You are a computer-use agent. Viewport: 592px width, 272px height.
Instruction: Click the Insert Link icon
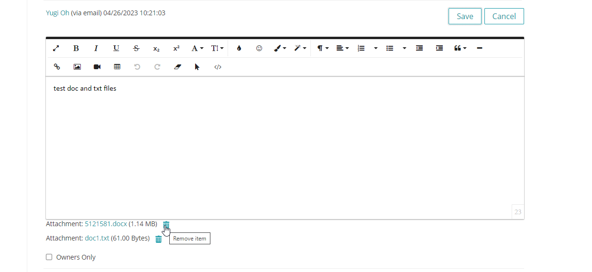point(57,67)
